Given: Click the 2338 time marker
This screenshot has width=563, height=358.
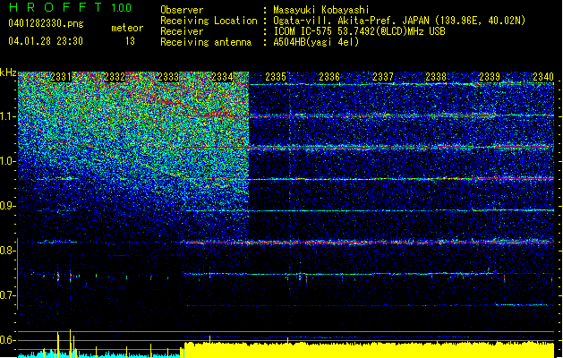Looking at the screenshot, I should [436, 77].
